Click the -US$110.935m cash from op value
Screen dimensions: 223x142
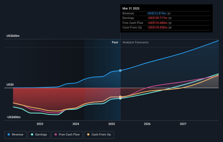click(x=157, y=28)
